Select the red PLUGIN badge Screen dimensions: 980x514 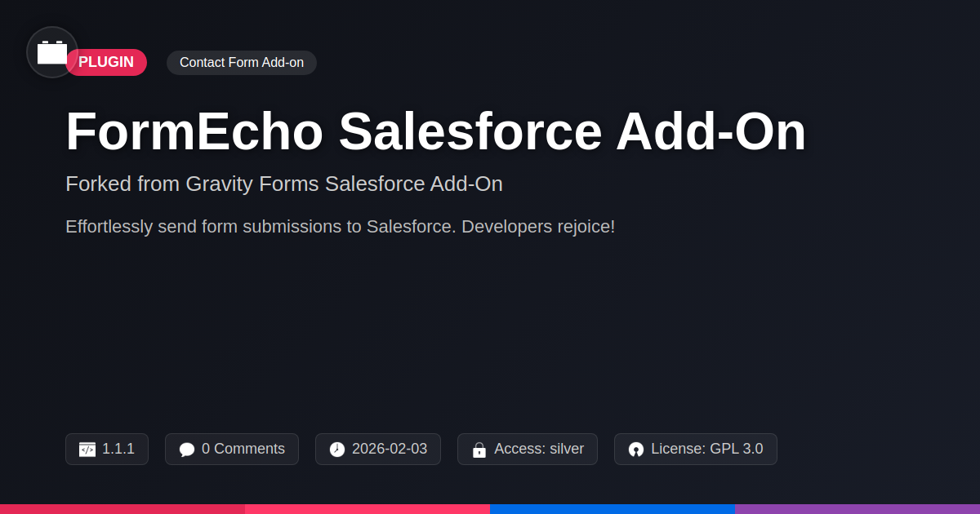coord(106,63)
